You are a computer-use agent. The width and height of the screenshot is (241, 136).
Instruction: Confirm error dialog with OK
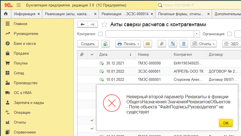[x=226, y=123]
